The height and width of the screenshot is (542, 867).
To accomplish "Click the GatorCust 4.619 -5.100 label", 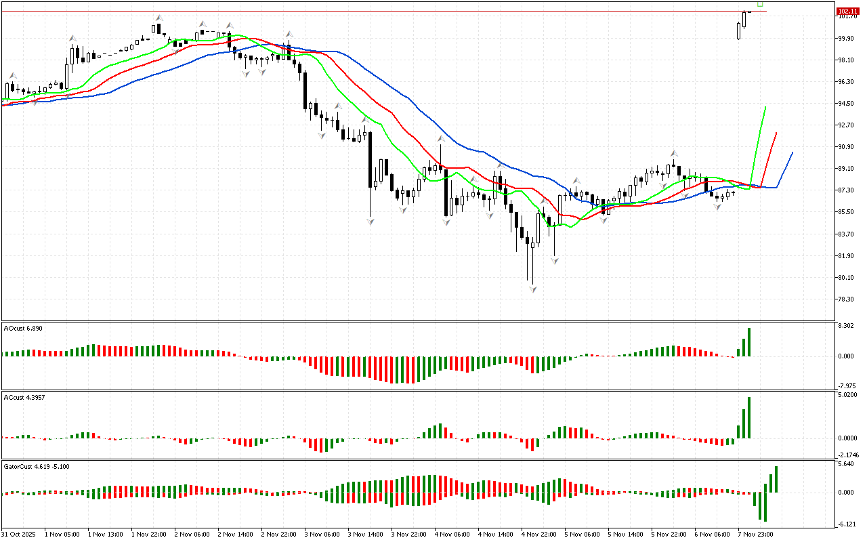I will coord(36,467).
